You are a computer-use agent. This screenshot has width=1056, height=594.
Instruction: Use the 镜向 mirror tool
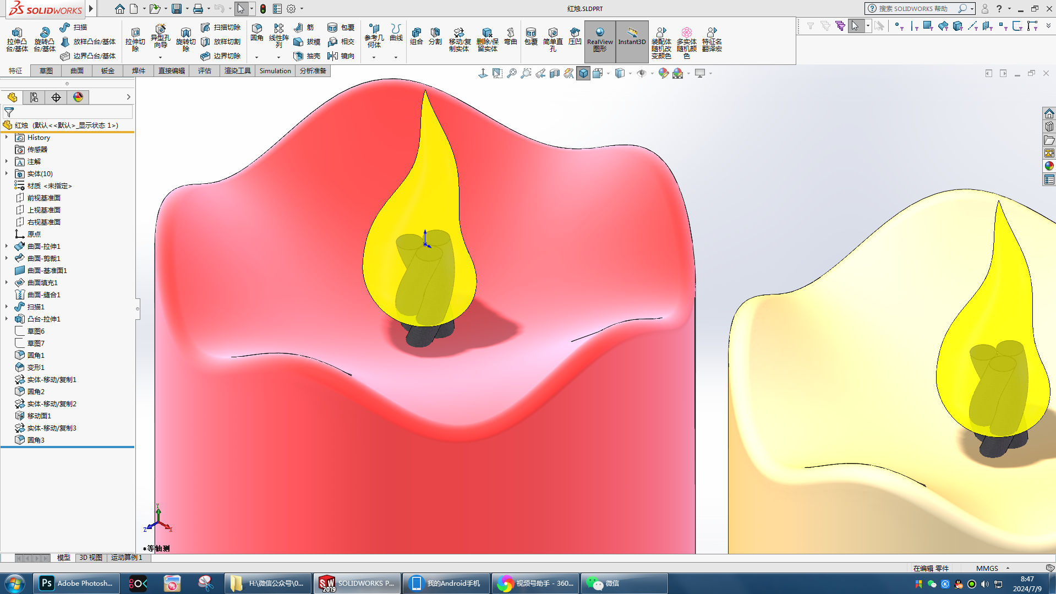pos(341,56)
